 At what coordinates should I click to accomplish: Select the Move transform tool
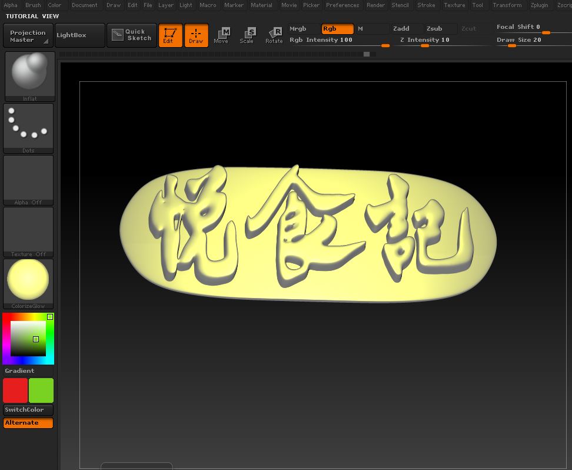click(221, 35)
